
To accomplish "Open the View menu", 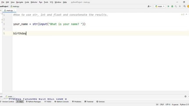I will pyautogui.click(x=12, y=2).
